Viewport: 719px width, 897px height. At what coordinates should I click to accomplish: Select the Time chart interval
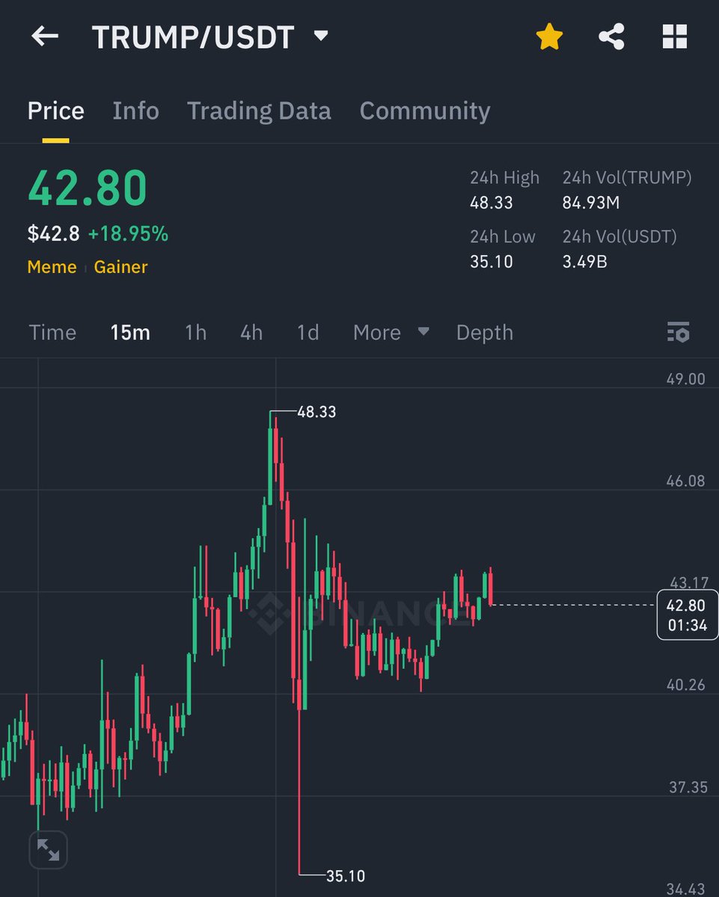[x=52, y=333]
